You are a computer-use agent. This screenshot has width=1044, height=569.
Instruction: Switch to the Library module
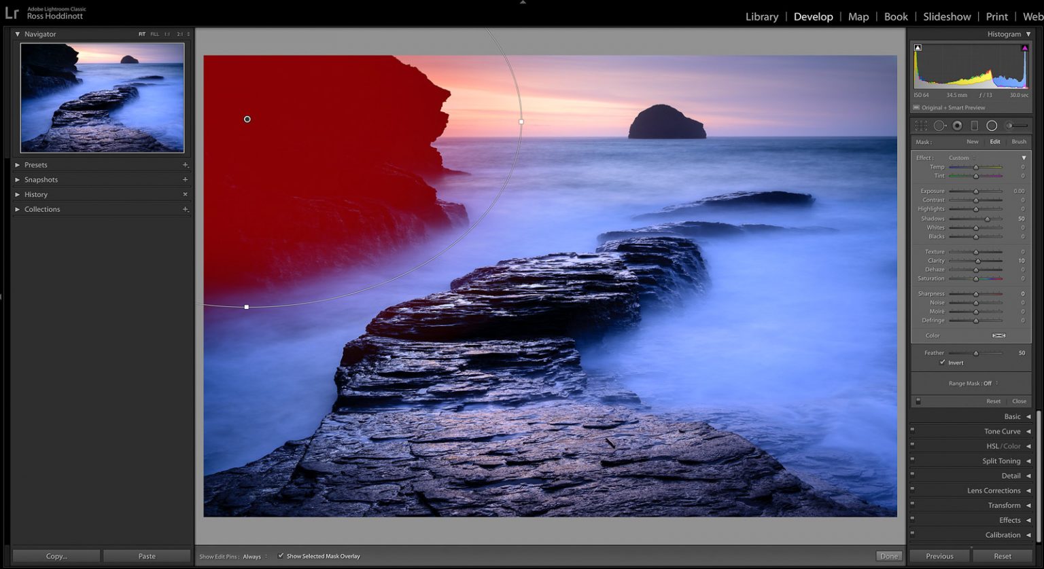(x=761, y=16)
